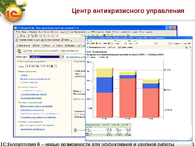The image size is (195, 146).
Task: Click Сформировать отчет in sales report window
Action: [x=96, y=47]
